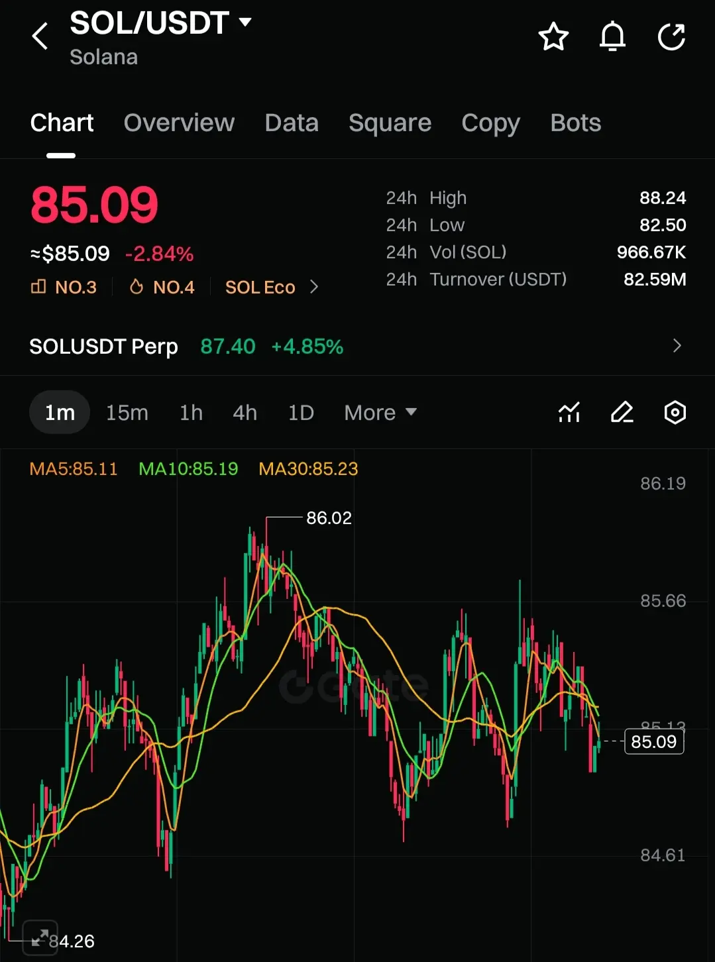Viewport: 715px width, 962px height.
Task: Open the trading pair selector dropdown
Action: [x=245, y=22]
